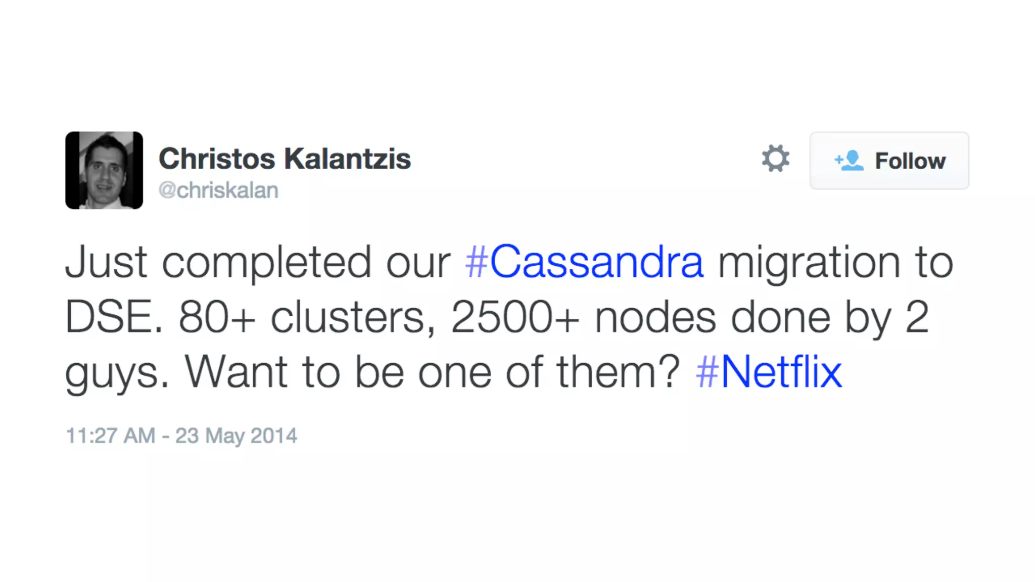Open the #Cassandra hashtag link
Image resolution: width=1035 pixels, height=582 pixels.
pyautogui.click(x=584, y=262)
